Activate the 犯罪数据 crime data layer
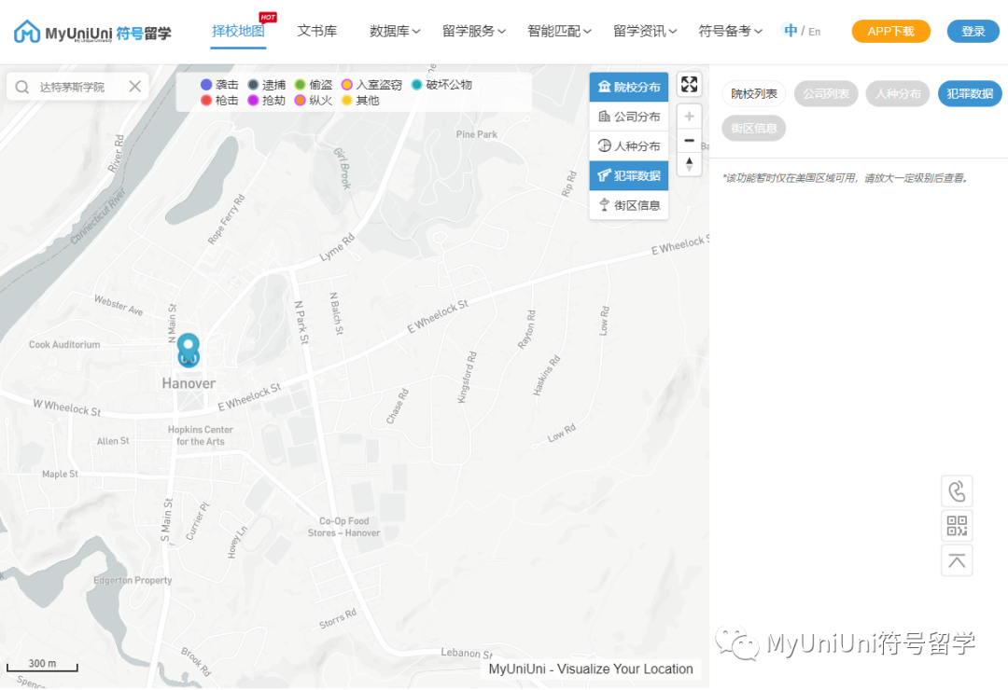 tap(628, 175)
